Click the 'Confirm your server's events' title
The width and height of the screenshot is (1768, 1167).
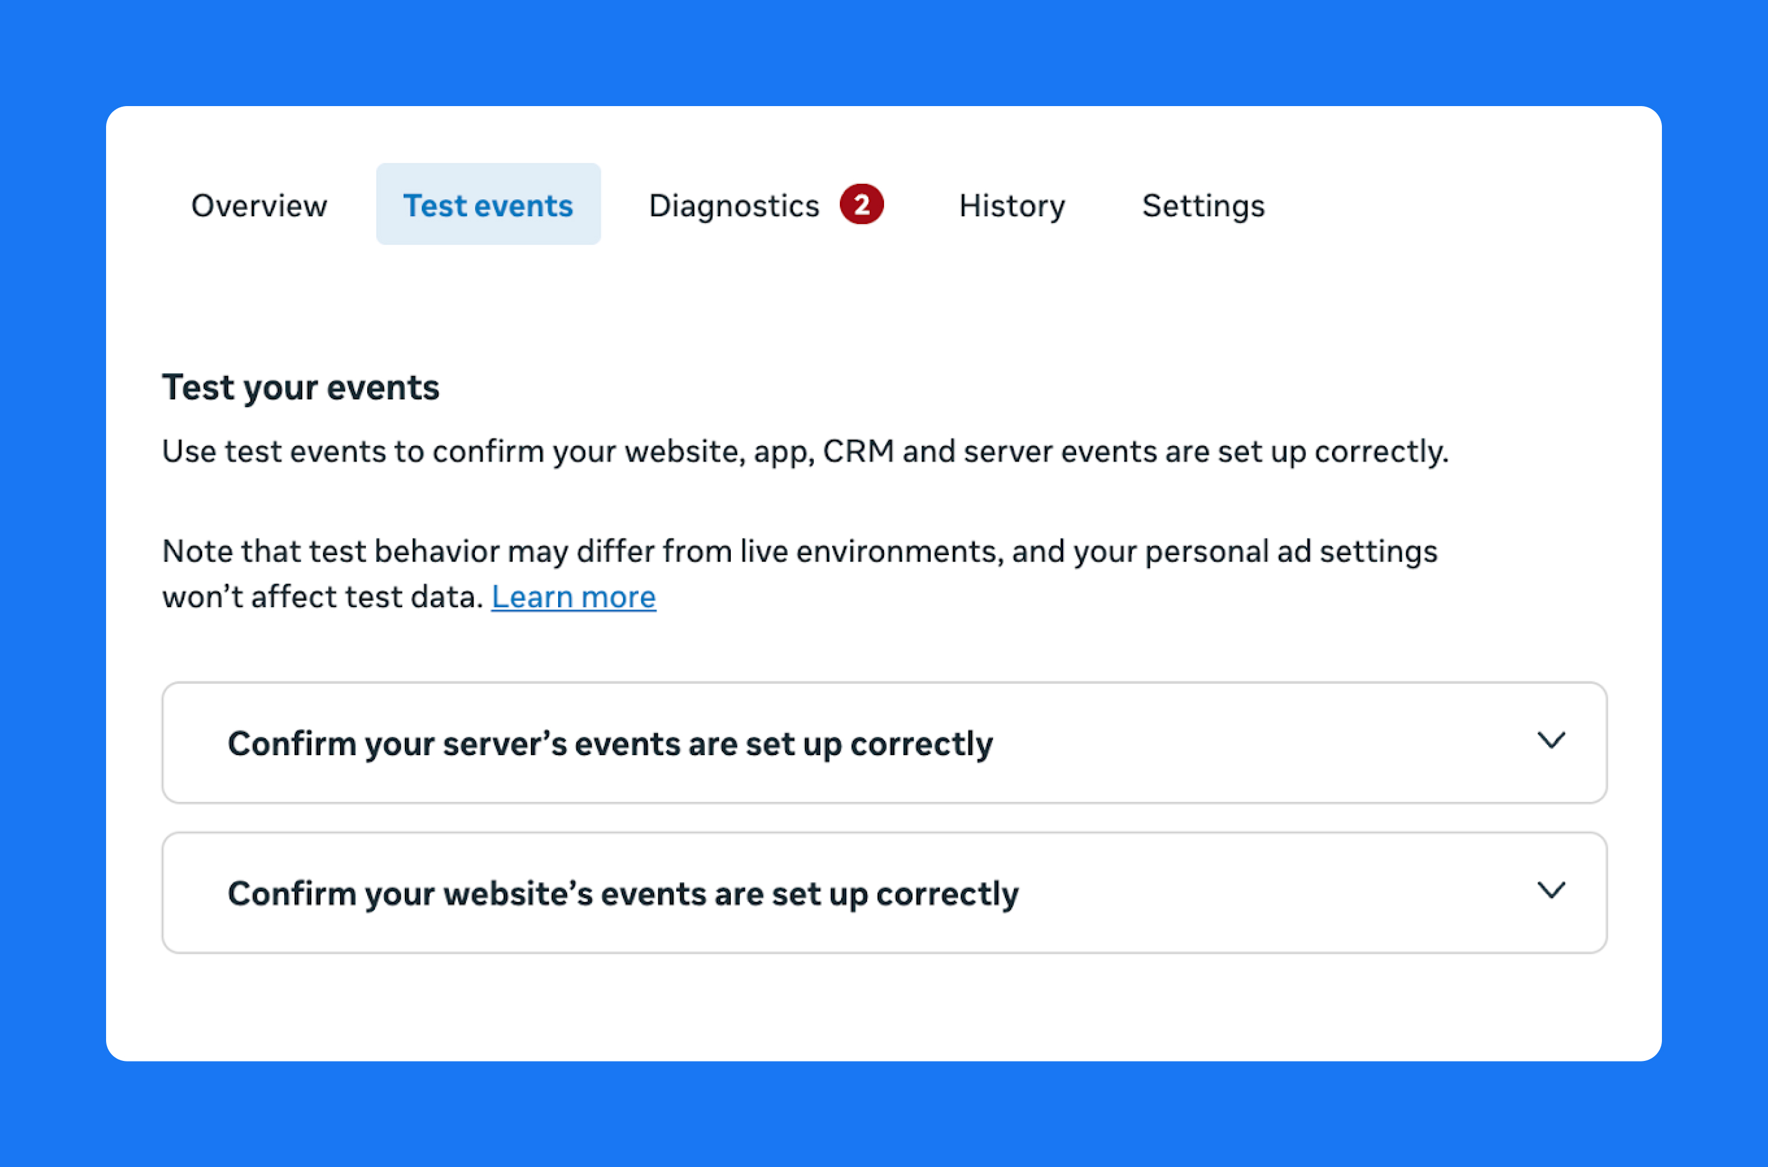pos(610,743)
